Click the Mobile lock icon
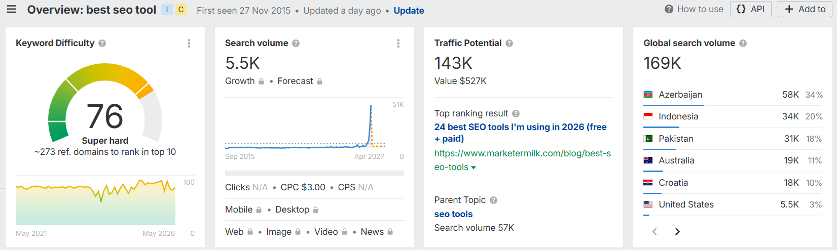 point(259,210)
